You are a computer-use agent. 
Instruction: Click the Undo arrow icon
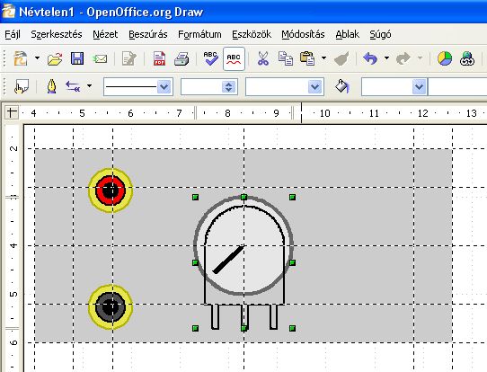tap(370, 58)
